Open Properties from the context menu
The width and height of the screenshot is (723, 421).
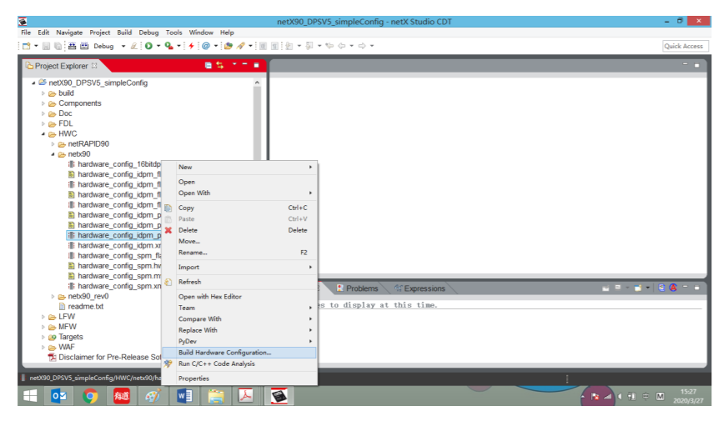coord(239,378)
